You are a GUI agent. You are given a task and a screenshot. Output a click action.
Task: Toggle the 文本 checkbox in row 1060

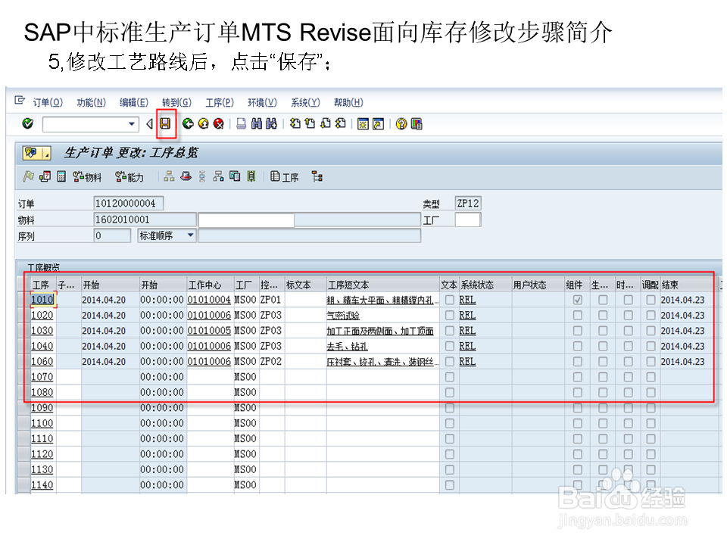(449, 362)
